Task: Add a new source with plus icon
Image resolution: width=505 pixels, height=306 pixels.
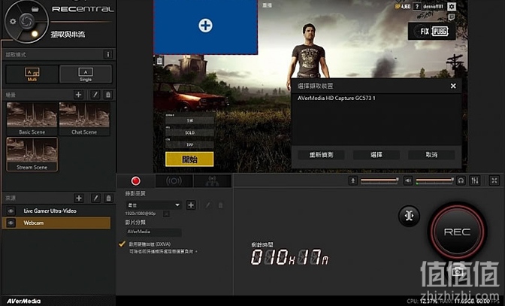Action: (79, 198)
